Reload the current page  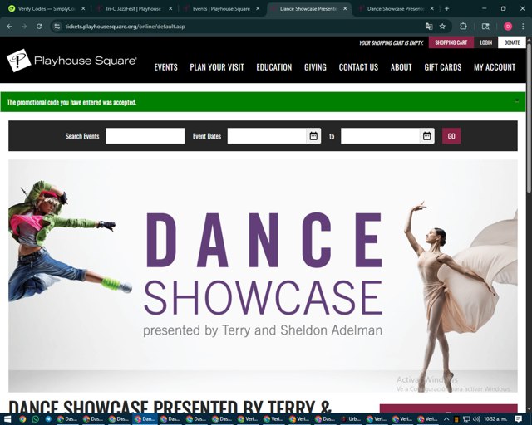(39, 27)
